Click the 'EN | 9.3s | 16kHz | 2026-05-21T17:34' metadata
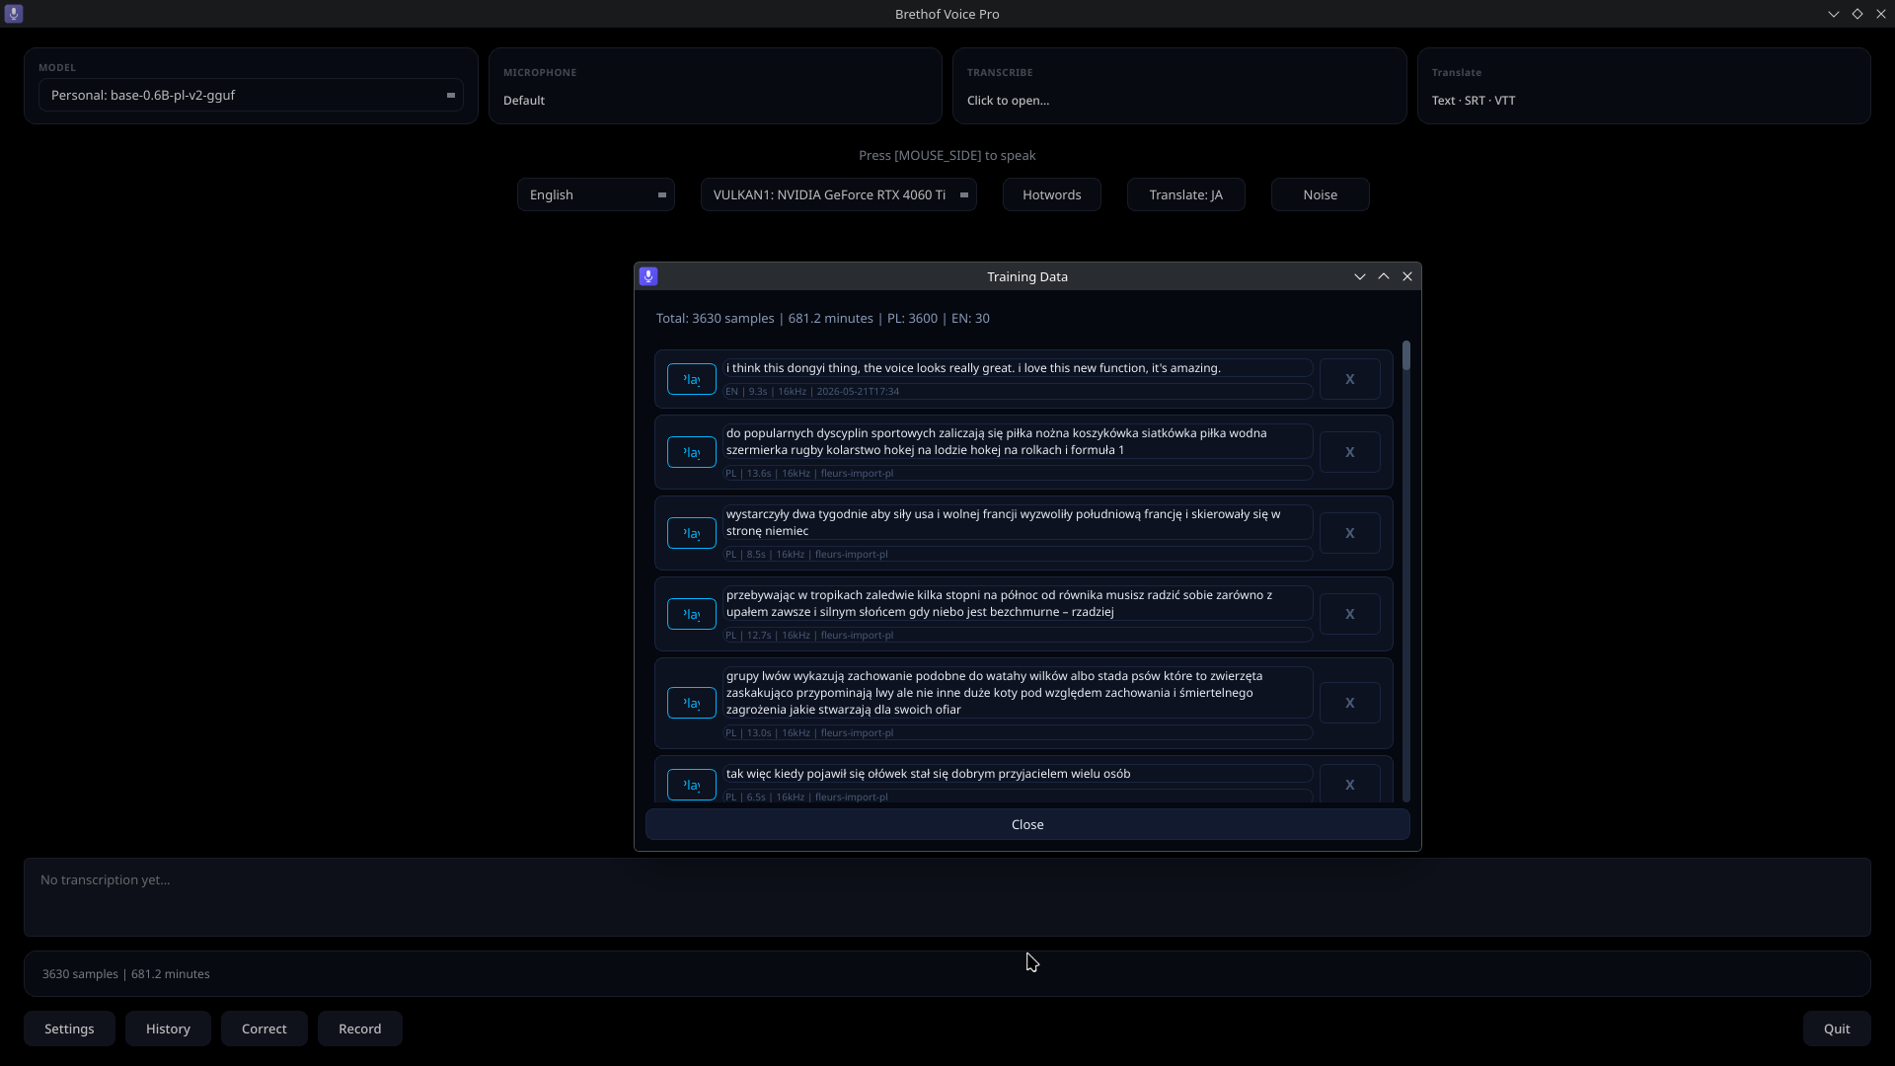Screen dimensions: 1895x1066 [1018, 391]
